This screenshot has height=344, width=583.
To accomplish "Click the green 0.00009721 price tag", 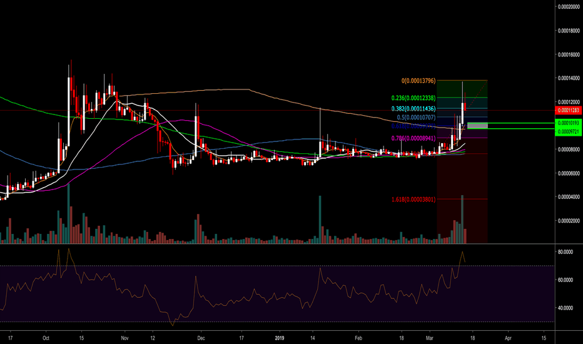I will coord(568,131).
